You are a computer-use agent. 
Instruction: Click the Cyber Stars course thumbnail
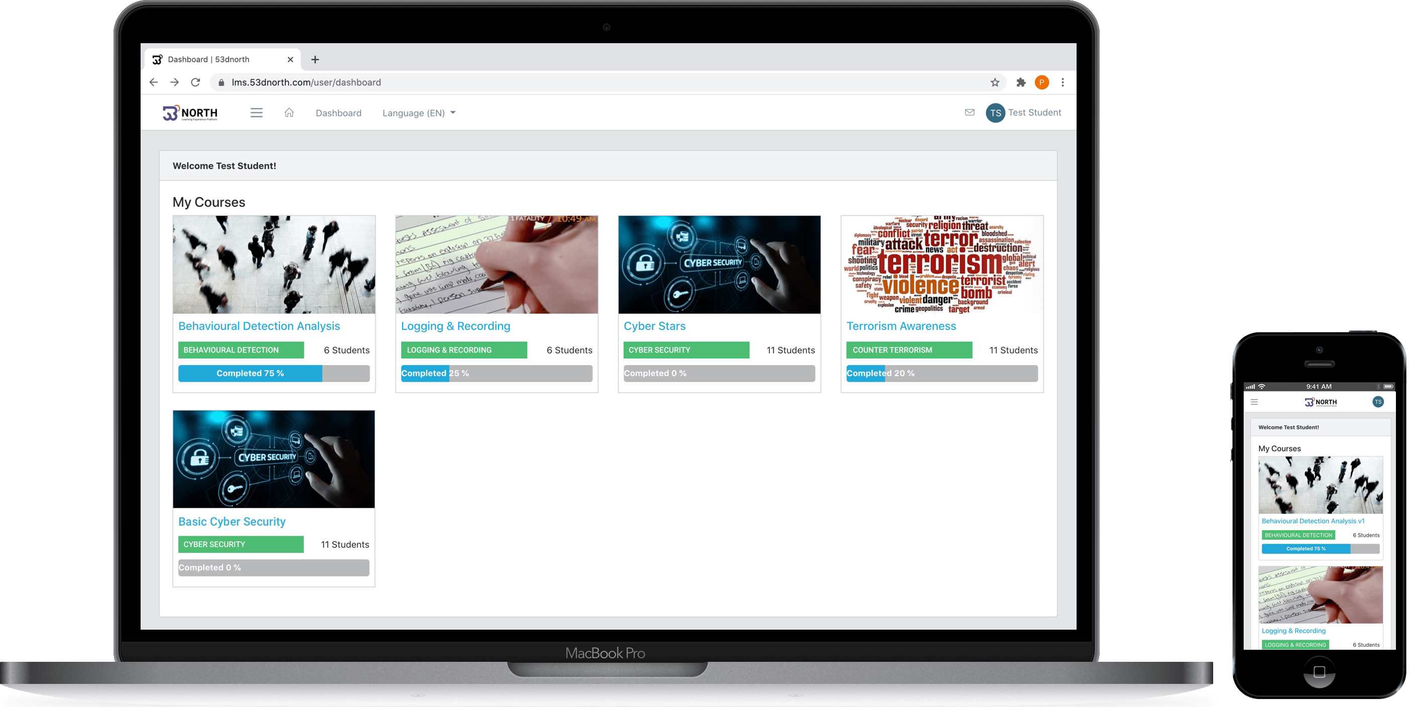click(x=719, y=264)
